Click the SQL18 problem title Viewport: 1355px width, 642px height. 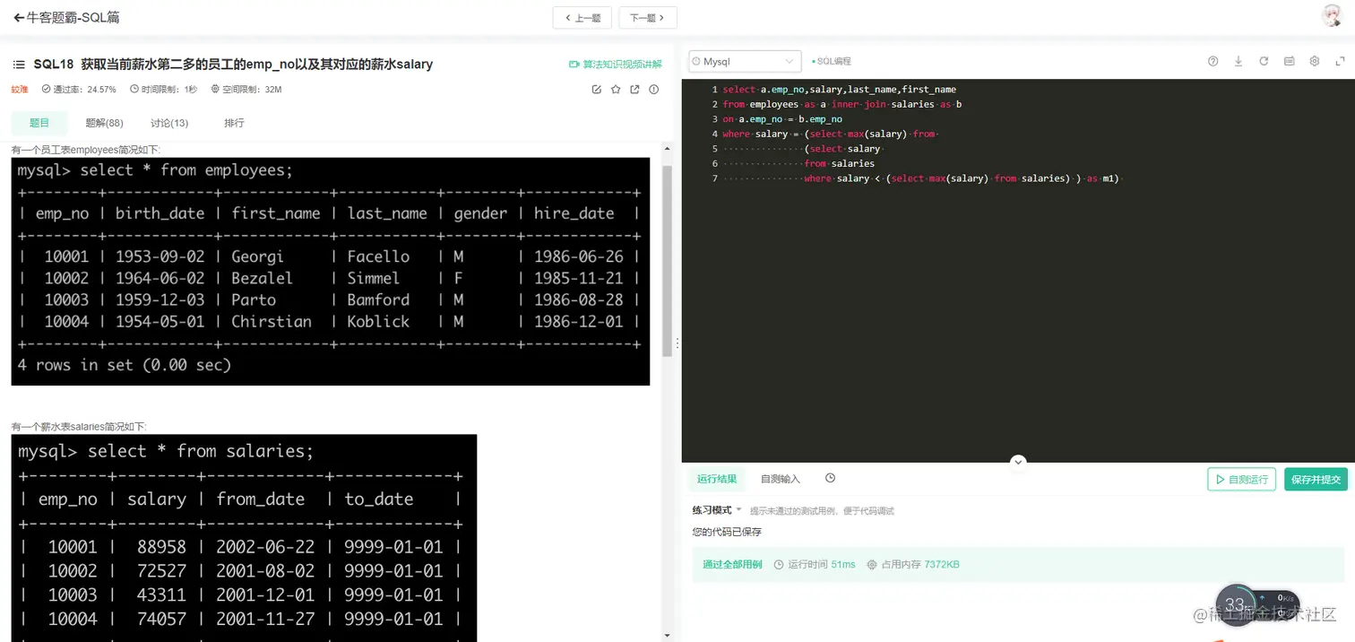coord(233,65)
